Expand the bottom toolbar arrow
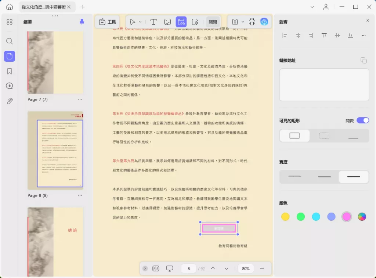Image resolution: width=376 pixels, height=278 pixels. click(x=145, y=268)
